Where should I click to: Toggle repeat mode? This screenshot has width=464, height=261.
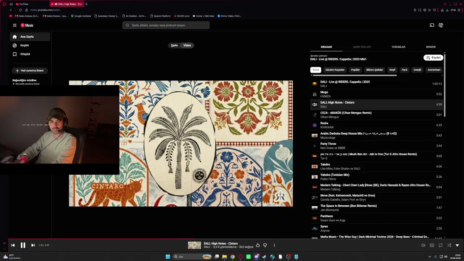click(440, 245)
